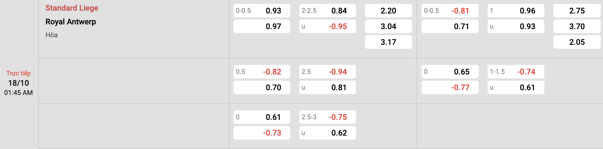This screenshot has width=603, height=149.
Task: Select first-half handicap 0 odds 0.65
Action: coord(450,72)
